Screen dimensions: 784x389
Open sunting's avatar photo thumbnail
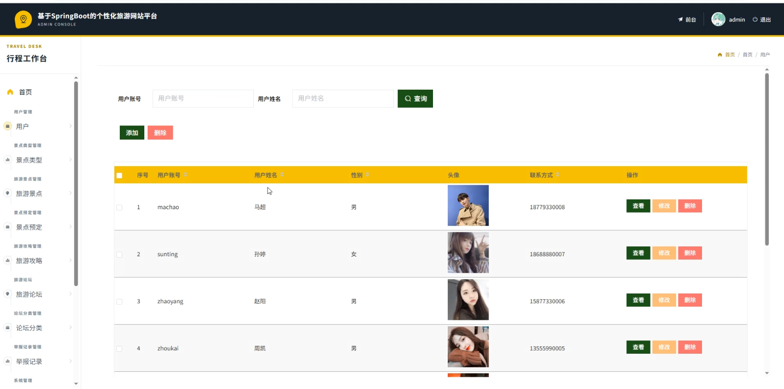click(468, 252)
